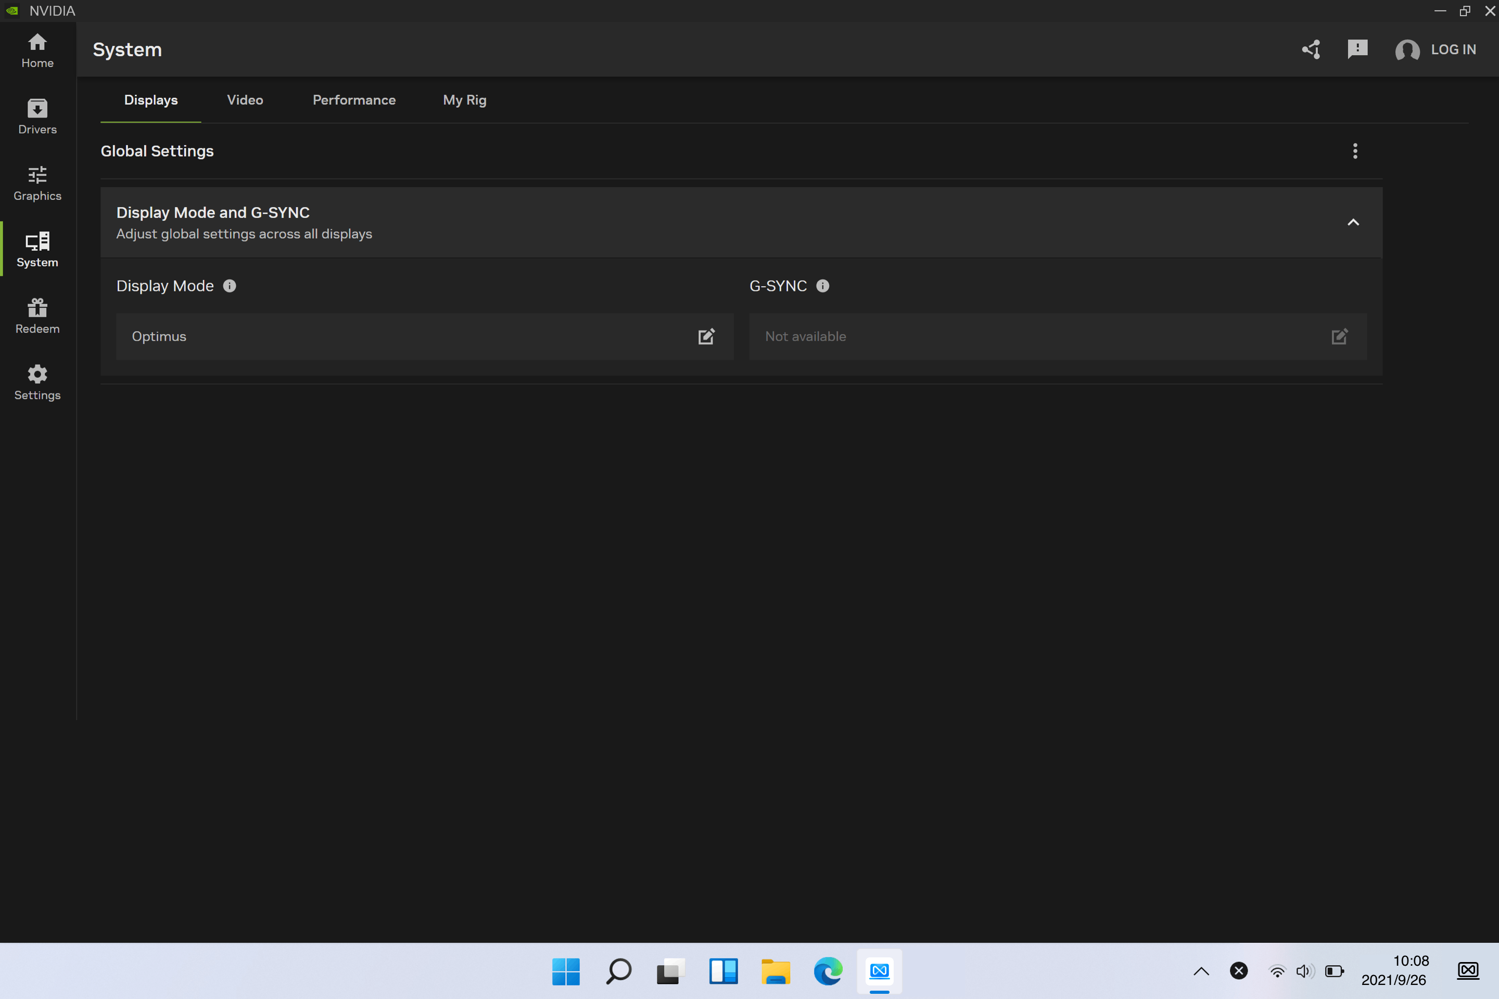Switch to the Performance tab

click(354, 100)
